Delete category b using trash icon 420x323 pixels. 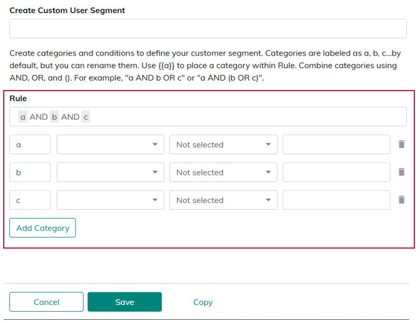coord(401,172)
